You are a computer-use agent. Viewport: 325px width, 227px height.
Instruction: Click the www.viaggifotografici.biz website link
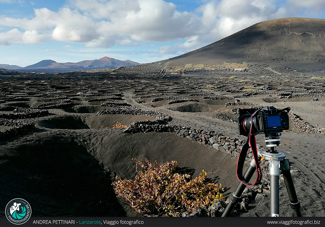click(x=293, y=222)
